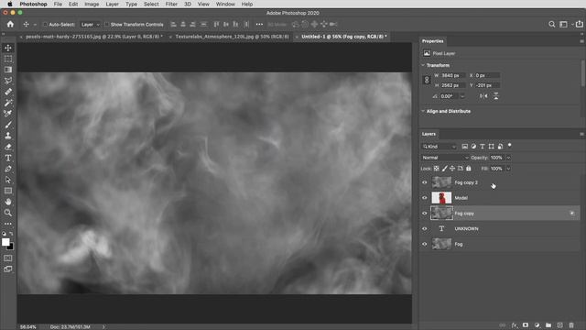This screenshot has width=586, height=330.
Task: Switch to Texturelabs_Atmosphere document tab
Action: click(x=232, y=37)
